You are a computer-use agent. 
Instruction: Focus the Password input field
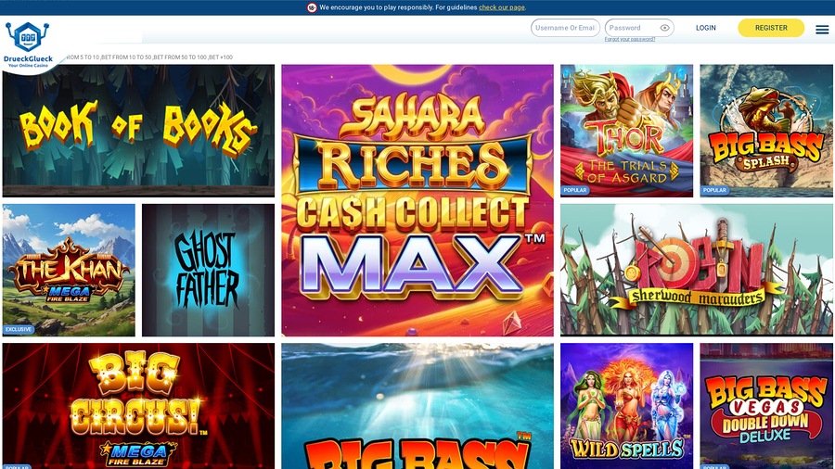point(639,28)
